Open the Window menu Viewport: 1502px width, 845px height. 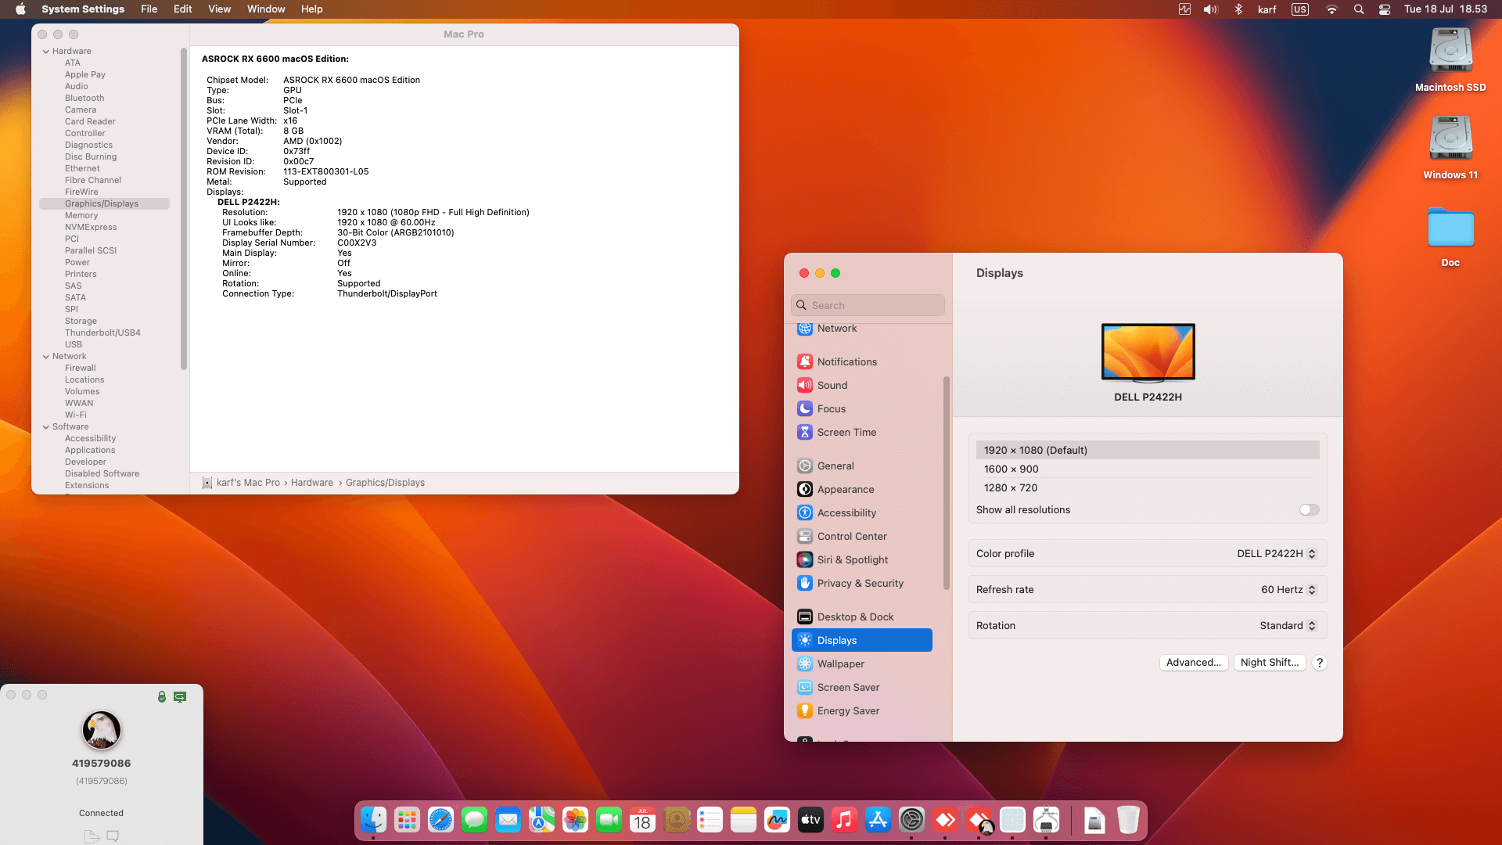click(266, 9)
